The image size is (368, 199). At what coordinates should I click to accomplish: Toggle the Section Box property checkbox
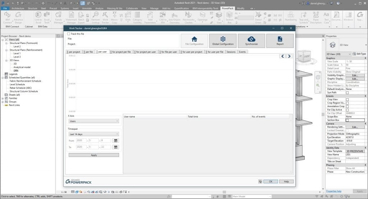[348, 120]
